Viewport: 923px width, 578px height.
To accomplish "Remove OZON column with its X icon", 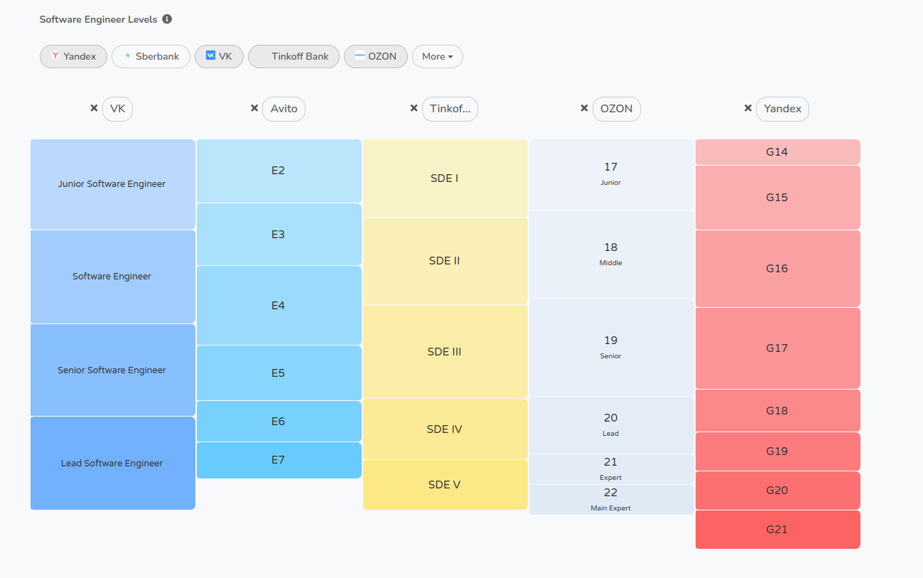I will click(585, 108).
